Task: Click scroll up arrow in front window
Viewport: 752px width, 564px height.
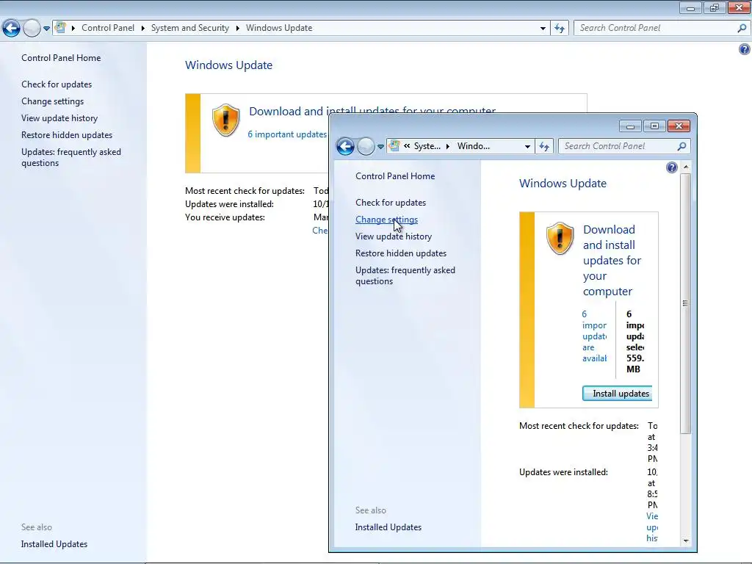Action: coord(686,167)
